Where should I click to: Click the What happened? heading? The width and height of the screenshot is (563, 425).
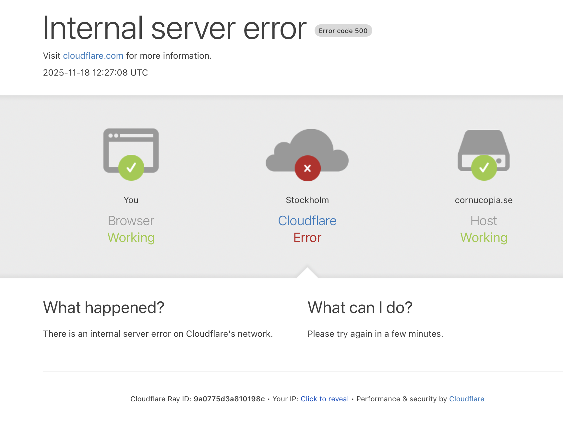104,308
